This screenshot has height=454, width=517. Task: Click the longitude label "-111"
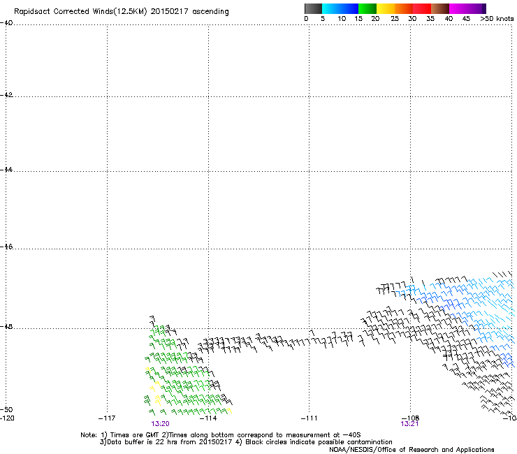[x=310, y=418]
